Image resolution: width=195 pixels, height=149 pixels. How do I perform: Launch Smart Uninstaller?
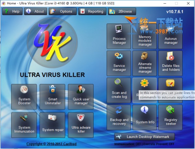(52, 97)
